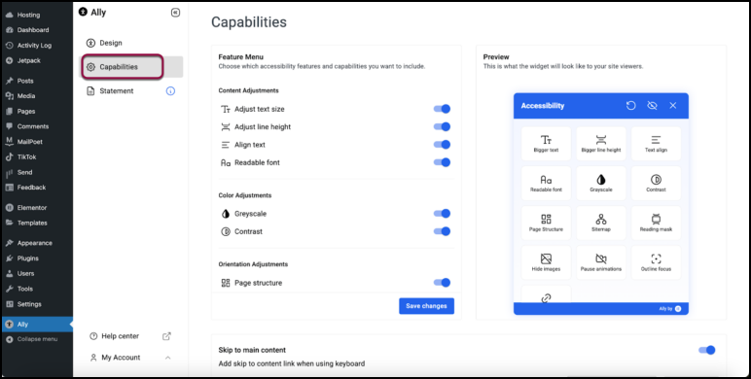Open the Help center link

tap(120, 336)
